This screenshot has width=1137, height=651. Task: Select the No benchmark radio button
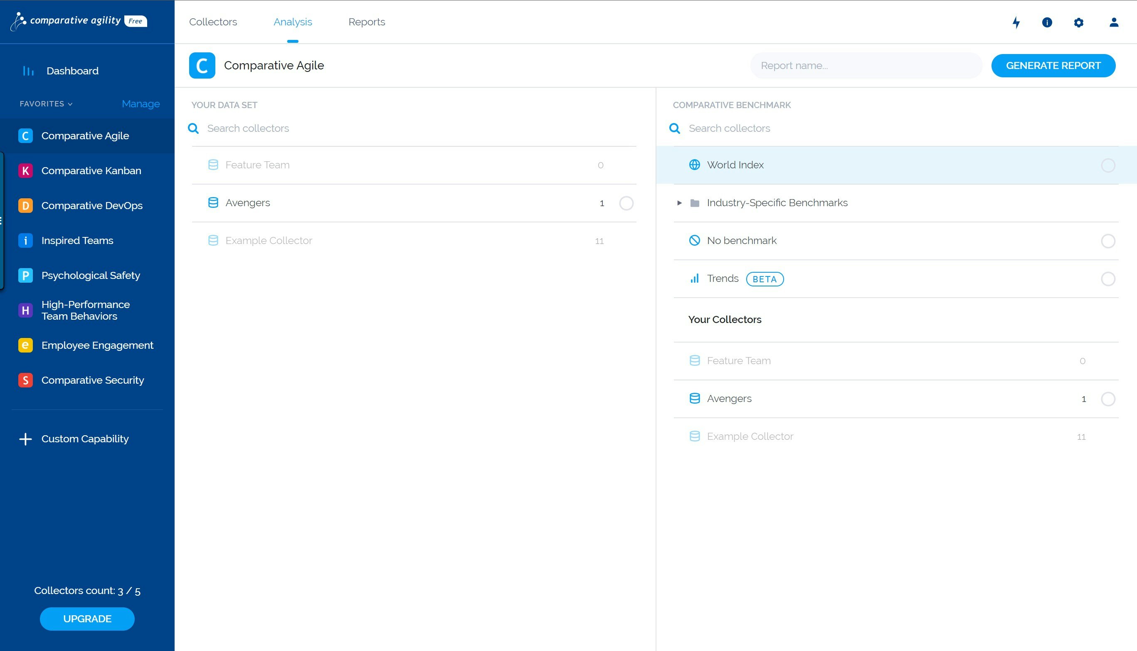coord(1107,241)
